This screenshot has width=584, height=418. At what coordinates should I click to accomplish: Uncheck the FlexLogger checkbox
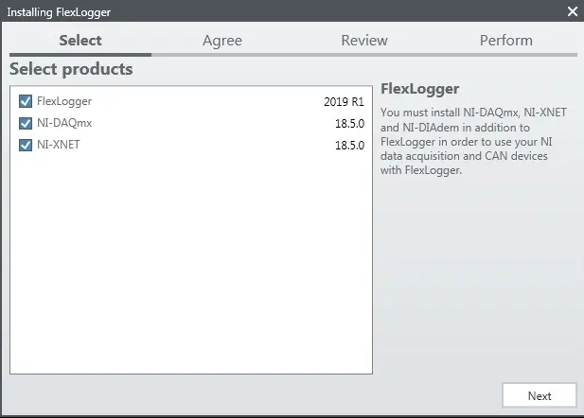[x=26, y=100]
